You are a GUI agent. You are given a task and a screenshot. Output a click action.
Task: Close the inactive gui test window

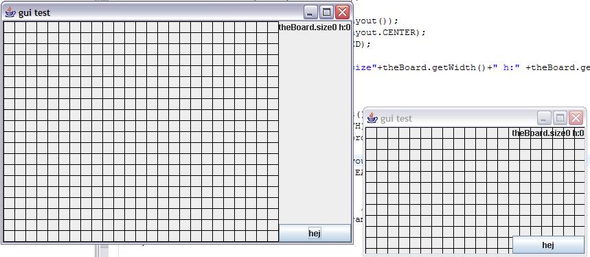coord(576,118)
